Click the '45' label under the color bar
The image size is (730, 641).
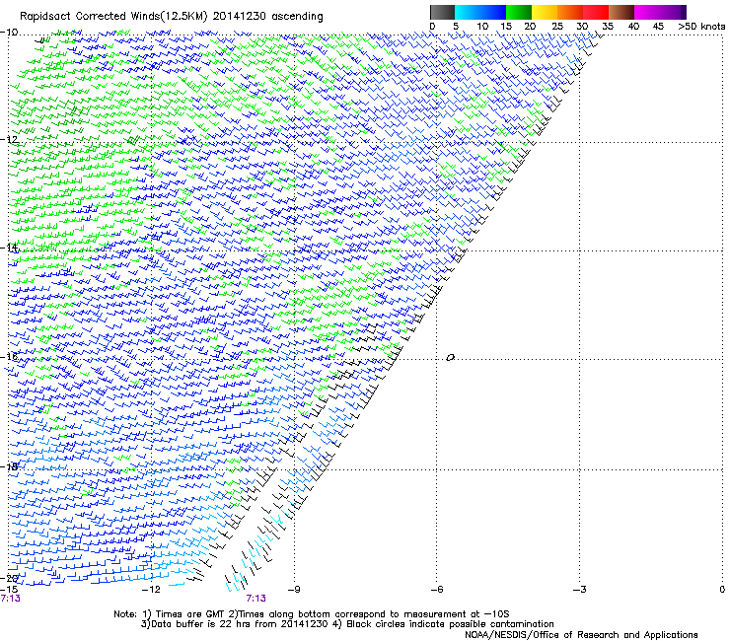point(658,27)
